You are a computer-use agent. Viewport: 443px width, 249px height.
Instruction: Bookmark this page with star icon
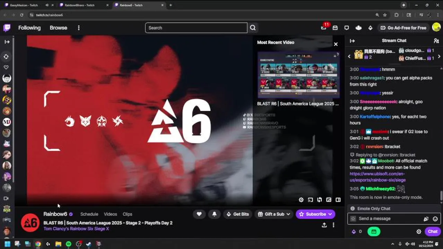[385, 15]
